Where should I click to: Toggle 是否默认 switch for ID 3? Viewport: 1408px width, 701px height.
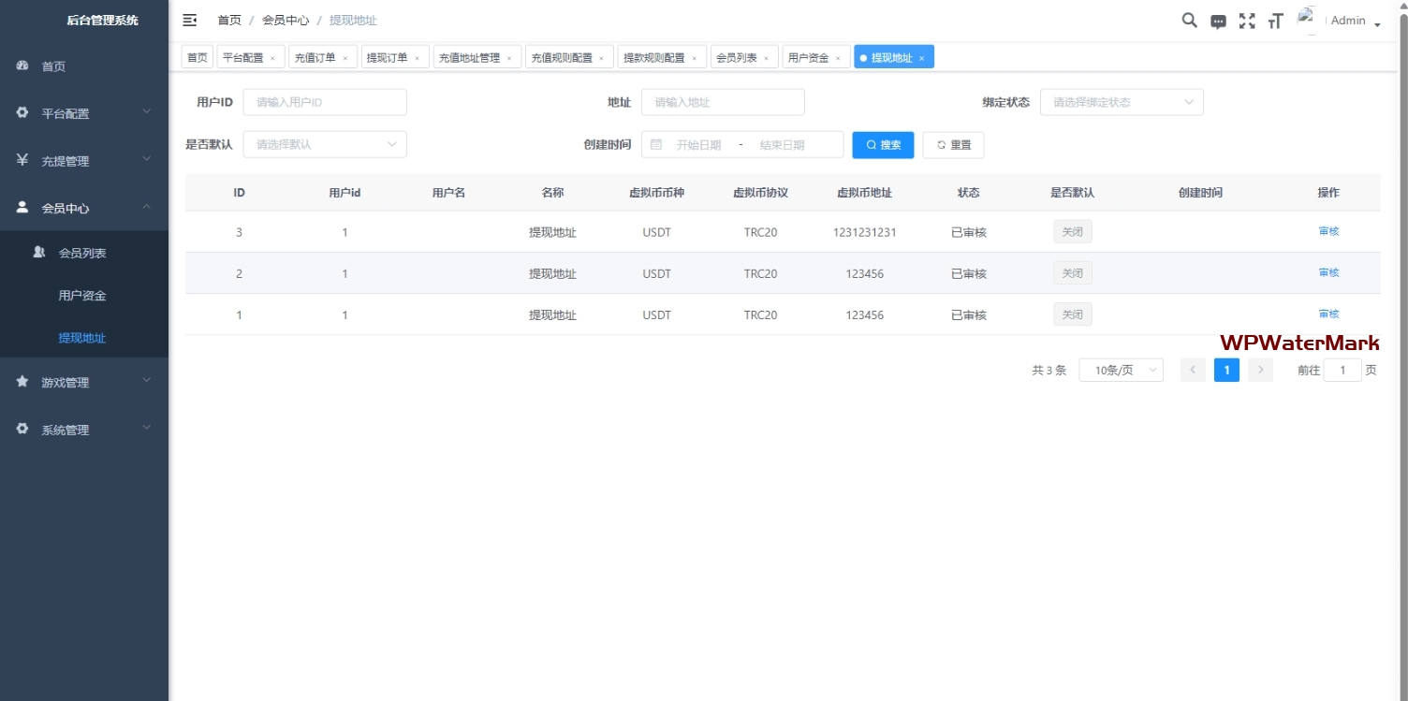(x=1072, y=232)
